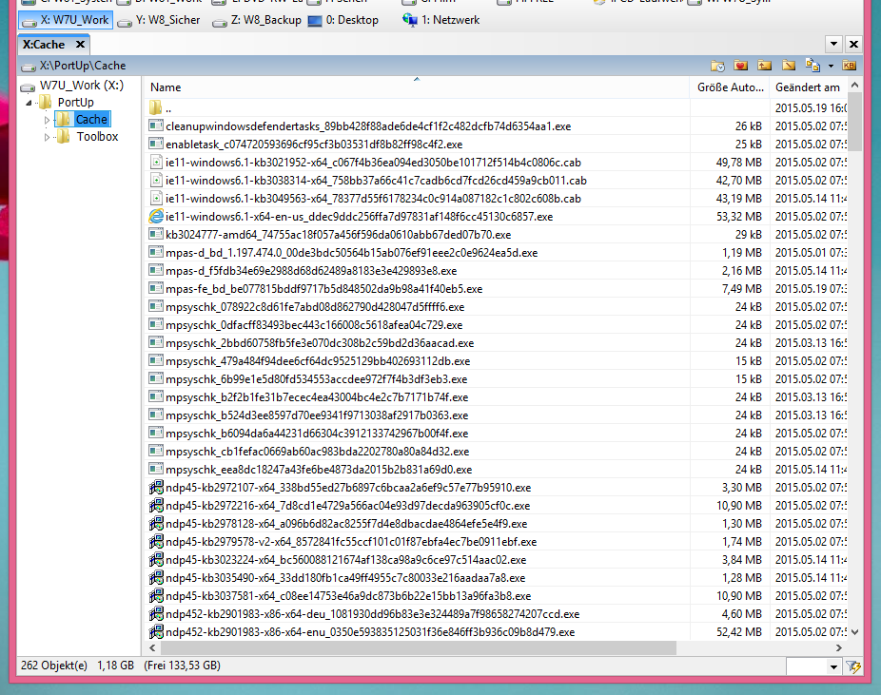Image resolution: width=881 pixels, height=695 pixels.
Task: Click the exe icon of mpas-fe_bd file
Action: 156,289
